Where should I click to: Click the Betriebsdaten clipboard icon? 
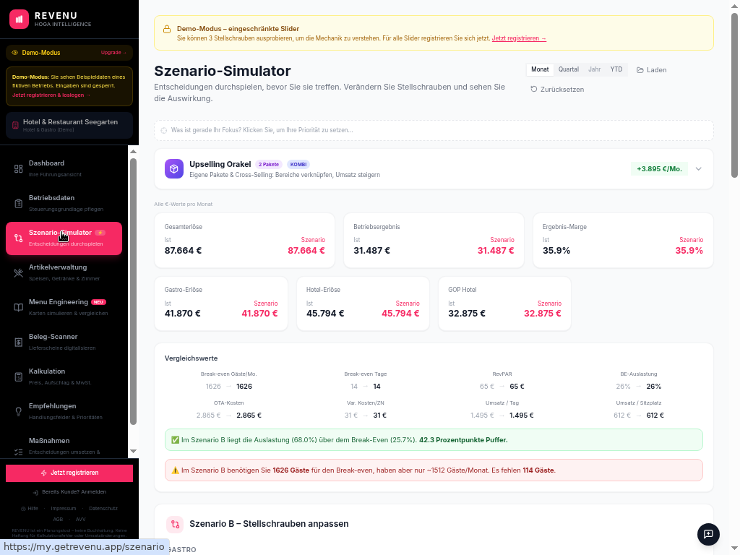[x=19, y=203]
